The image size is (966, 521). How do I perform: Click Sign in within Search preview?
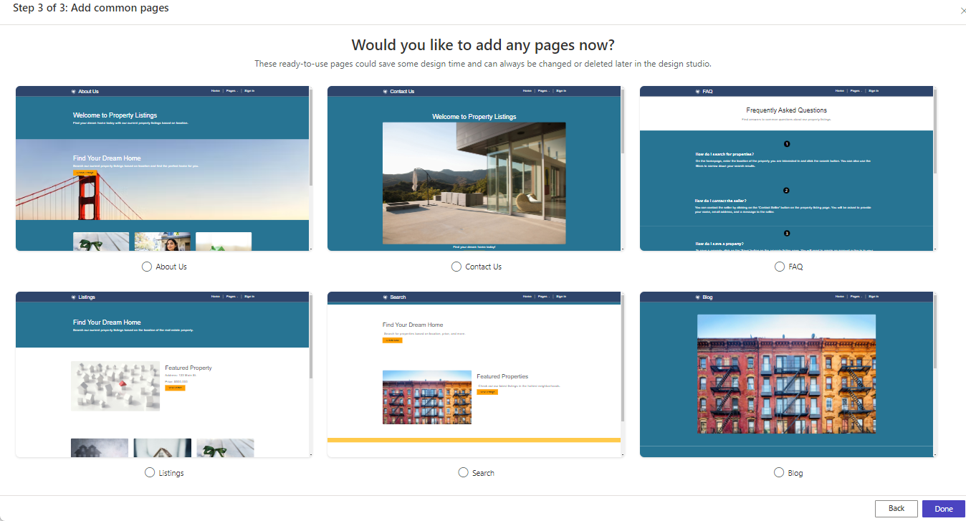point(561,297)
